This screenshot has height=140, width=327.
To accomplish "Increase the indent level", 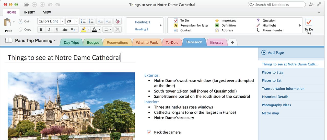I will coord(108,21).
